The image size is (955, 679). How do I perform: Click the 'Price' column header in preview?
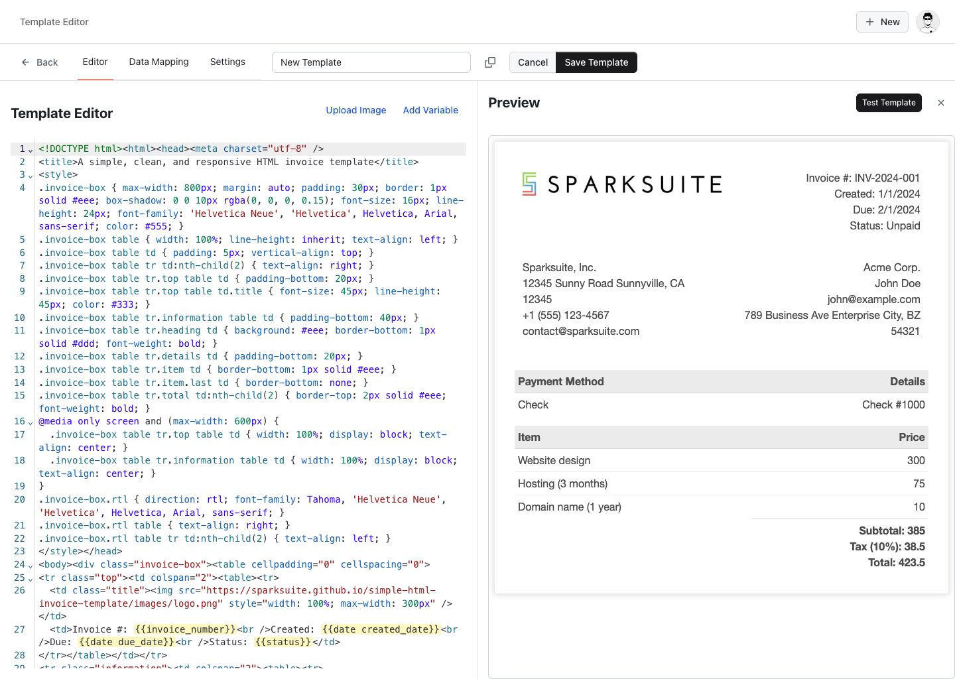point(912,437)
